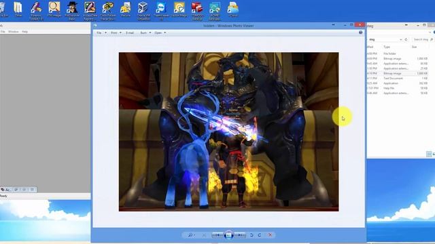The height and width of the screenshot is (244, 435).
Task: Open the Photo Viewer zoom magnifier control
Action: pyautogui.click(x=191, y=235)
